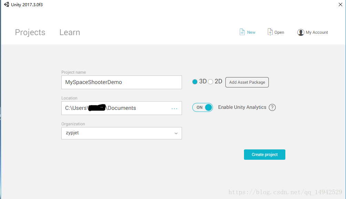Screen dimensions: 346x199
Task: Expand the Organization dropdown arrow
Action: pyautogui.click(x=176, y=133)
